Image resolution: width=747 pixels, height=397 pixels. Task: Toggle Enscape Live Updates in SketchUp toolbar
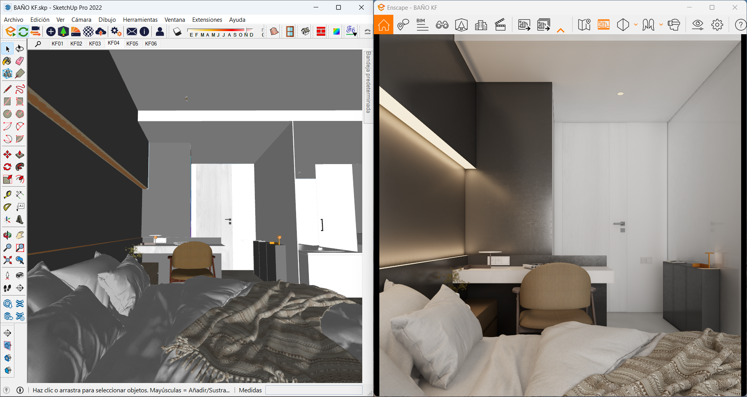click(x=23, y=31)
